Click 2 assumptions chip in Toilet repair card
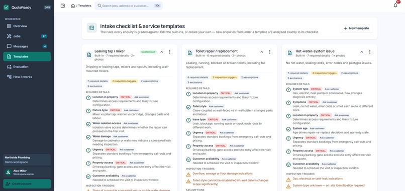The image size is (405, 191). coord(250,77)
